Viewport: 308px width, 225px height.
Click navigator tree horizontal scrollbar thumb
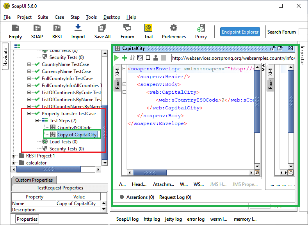tap(49, 169)
